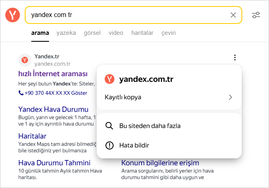This screenshot has width=269, height=188.
Task: Open the video tab
Action: (116, 33)
